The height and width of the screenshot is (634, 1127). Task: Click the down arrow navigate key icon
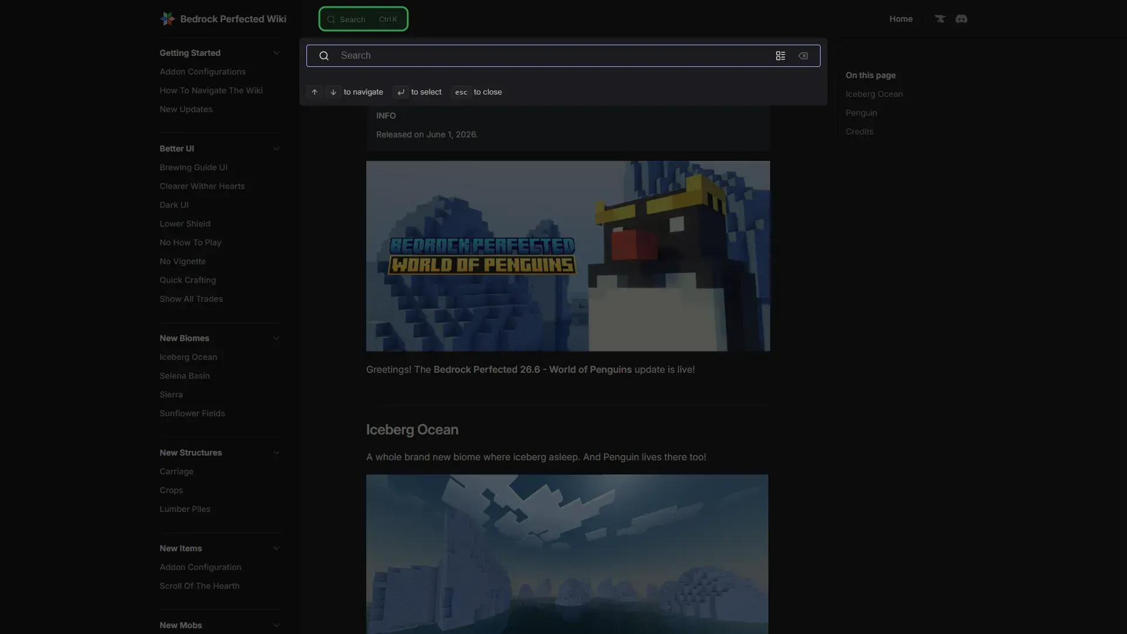333,92
